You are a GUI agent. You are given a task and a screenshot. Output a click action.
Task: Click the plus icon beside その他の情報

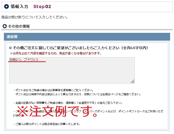click(4, 26)
